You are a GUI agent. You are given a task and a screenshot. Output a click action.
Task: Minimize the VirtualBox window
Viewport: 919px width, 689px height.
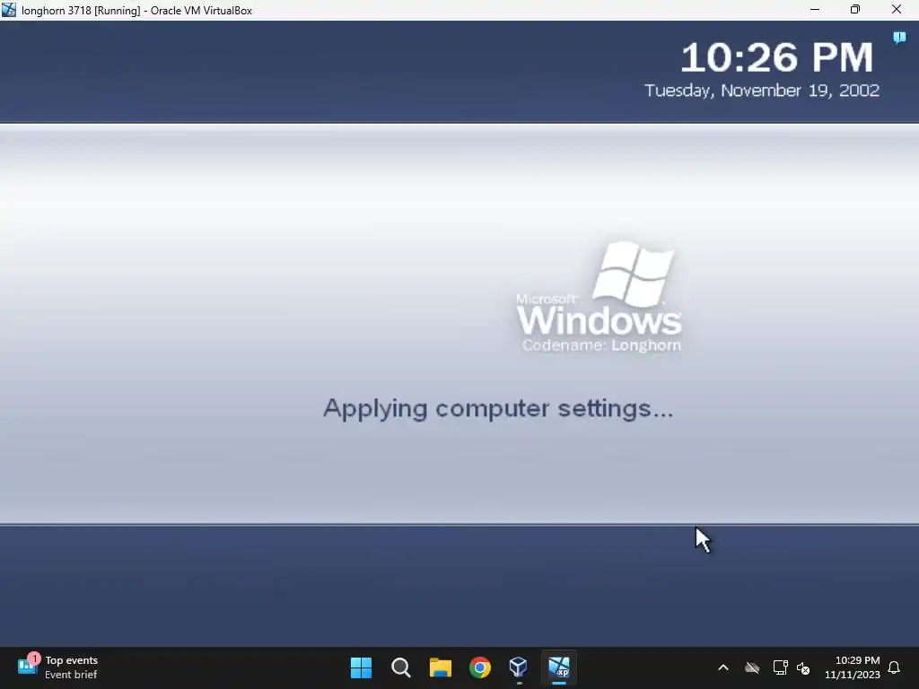(815, 10)
